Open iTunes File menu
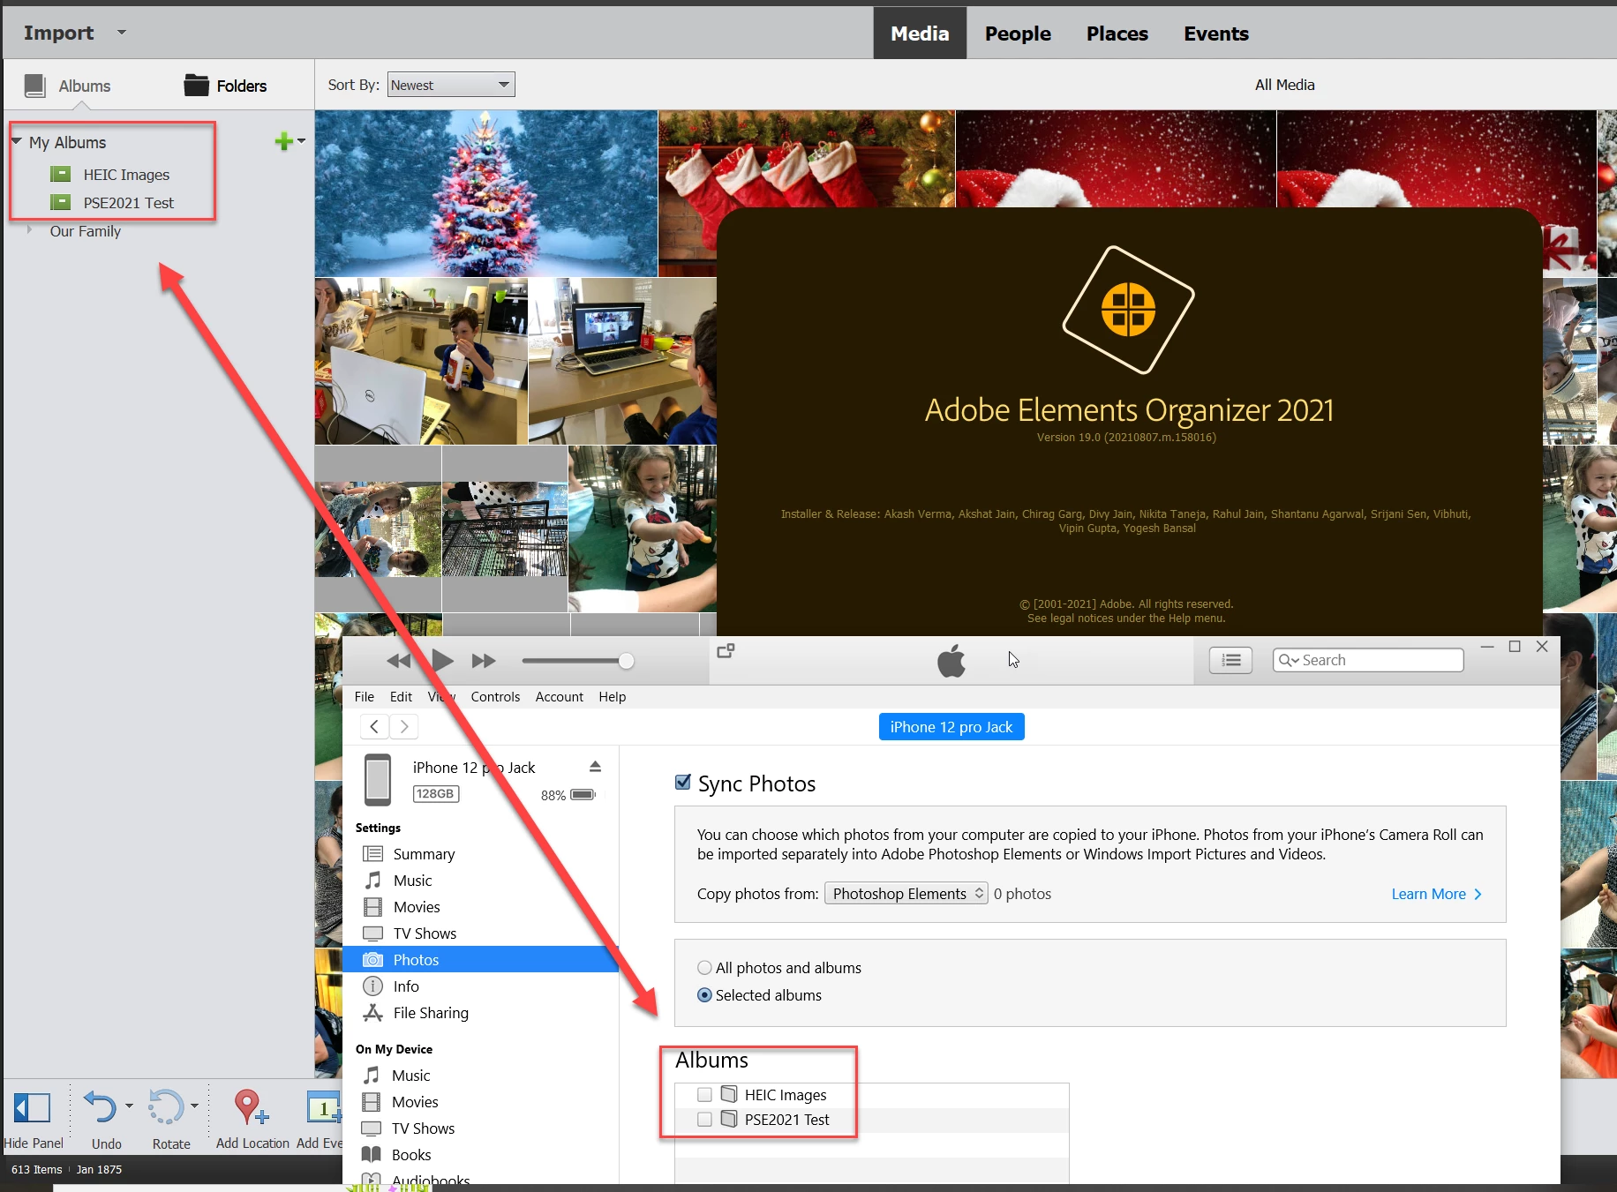 pos(365,697)
